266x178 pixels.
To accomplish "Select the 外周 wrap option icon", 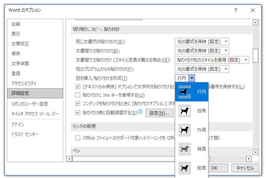I will 184,130.
